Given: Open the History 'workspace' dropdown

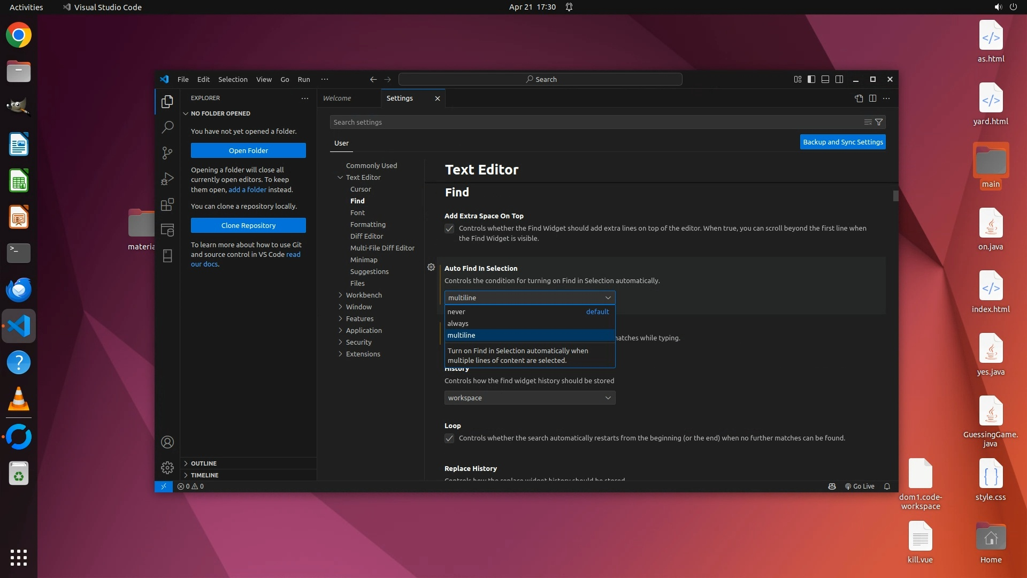Looking at the screenshot, I should coord(530,398).
